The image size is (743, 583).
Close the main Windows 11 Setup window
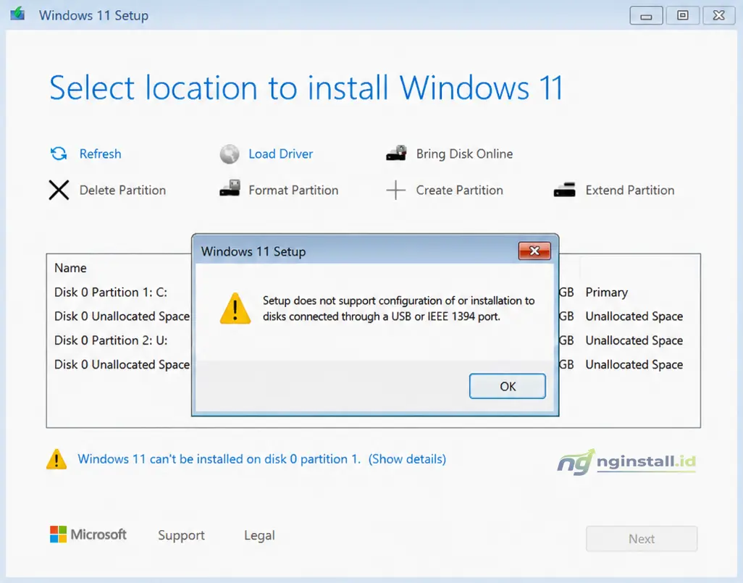[x=719, y=16]
